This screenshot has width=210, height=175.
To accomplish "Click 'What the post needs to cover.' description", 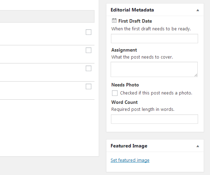I will tap(142, 57).
